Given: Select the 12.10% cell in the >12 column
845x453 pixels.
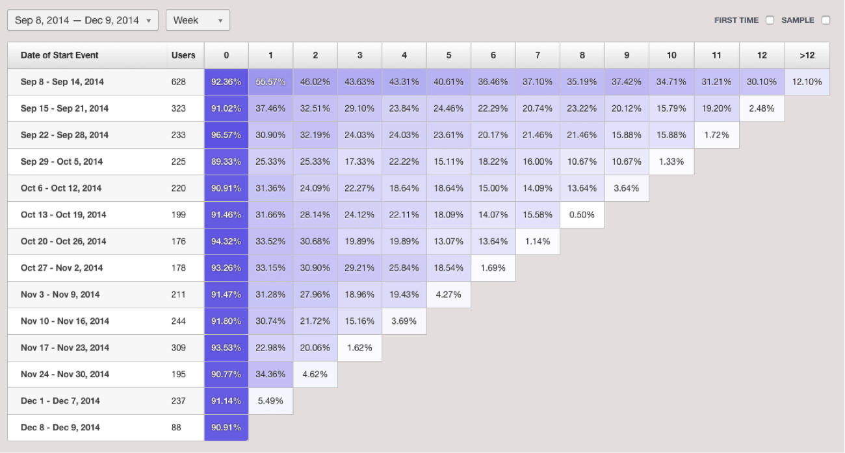Looking at the screenshot, I should click(807, 82).
